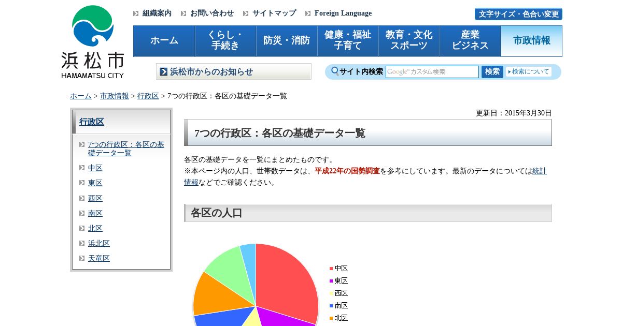Click purple 東区 legend swatch
The height and width of the screenshot is (326, 622).
(x=331, y=280)
